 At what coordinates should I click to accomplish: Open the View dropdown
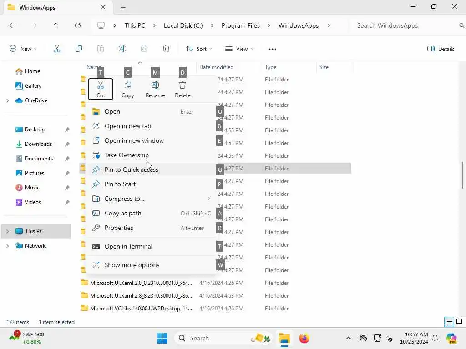239,49
